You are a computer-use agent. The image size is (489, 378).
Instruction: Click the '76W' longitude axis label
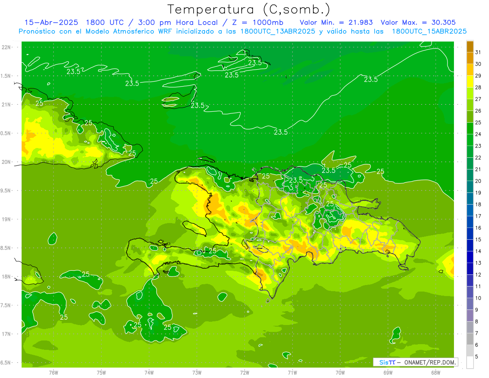click(53, 373)
